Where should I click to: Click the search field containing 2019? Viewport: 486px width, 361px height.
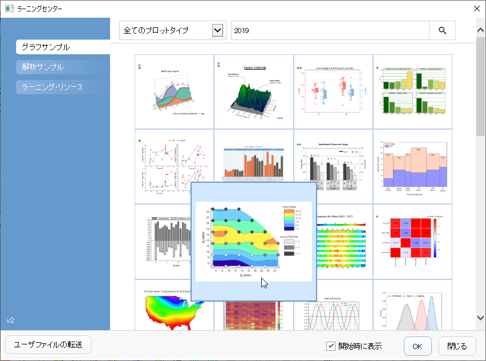pos(330,30)
